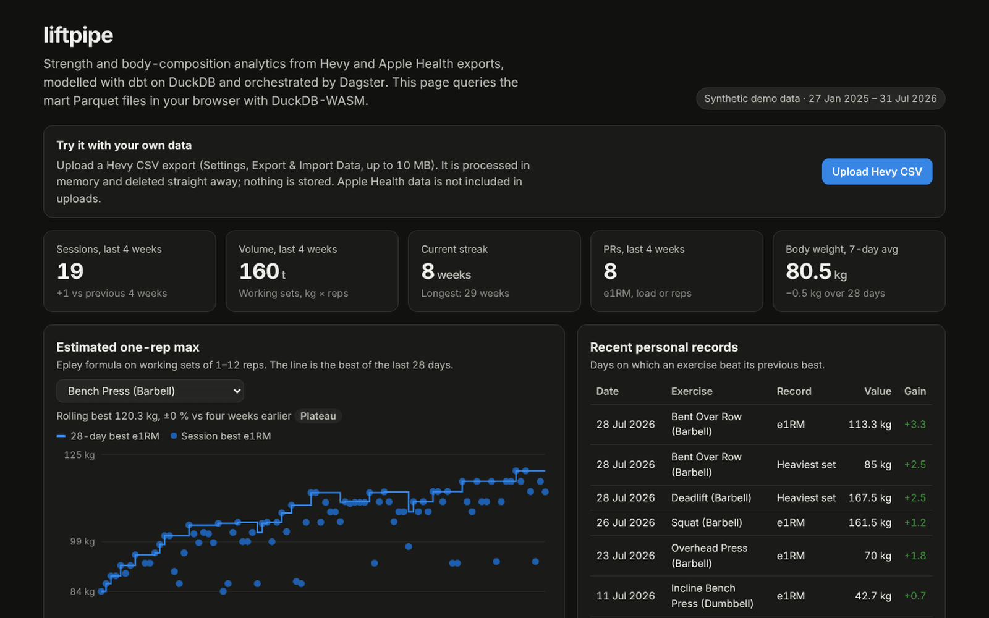The image size is (989, 618).
Task: Select the Squat (Barbell) row
Action: 761,523
